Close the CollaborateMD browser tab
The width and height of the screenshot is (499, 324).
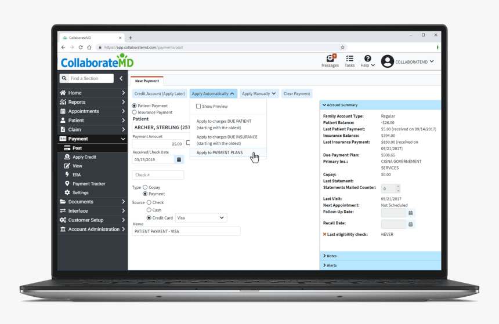(x=120, y=38)
